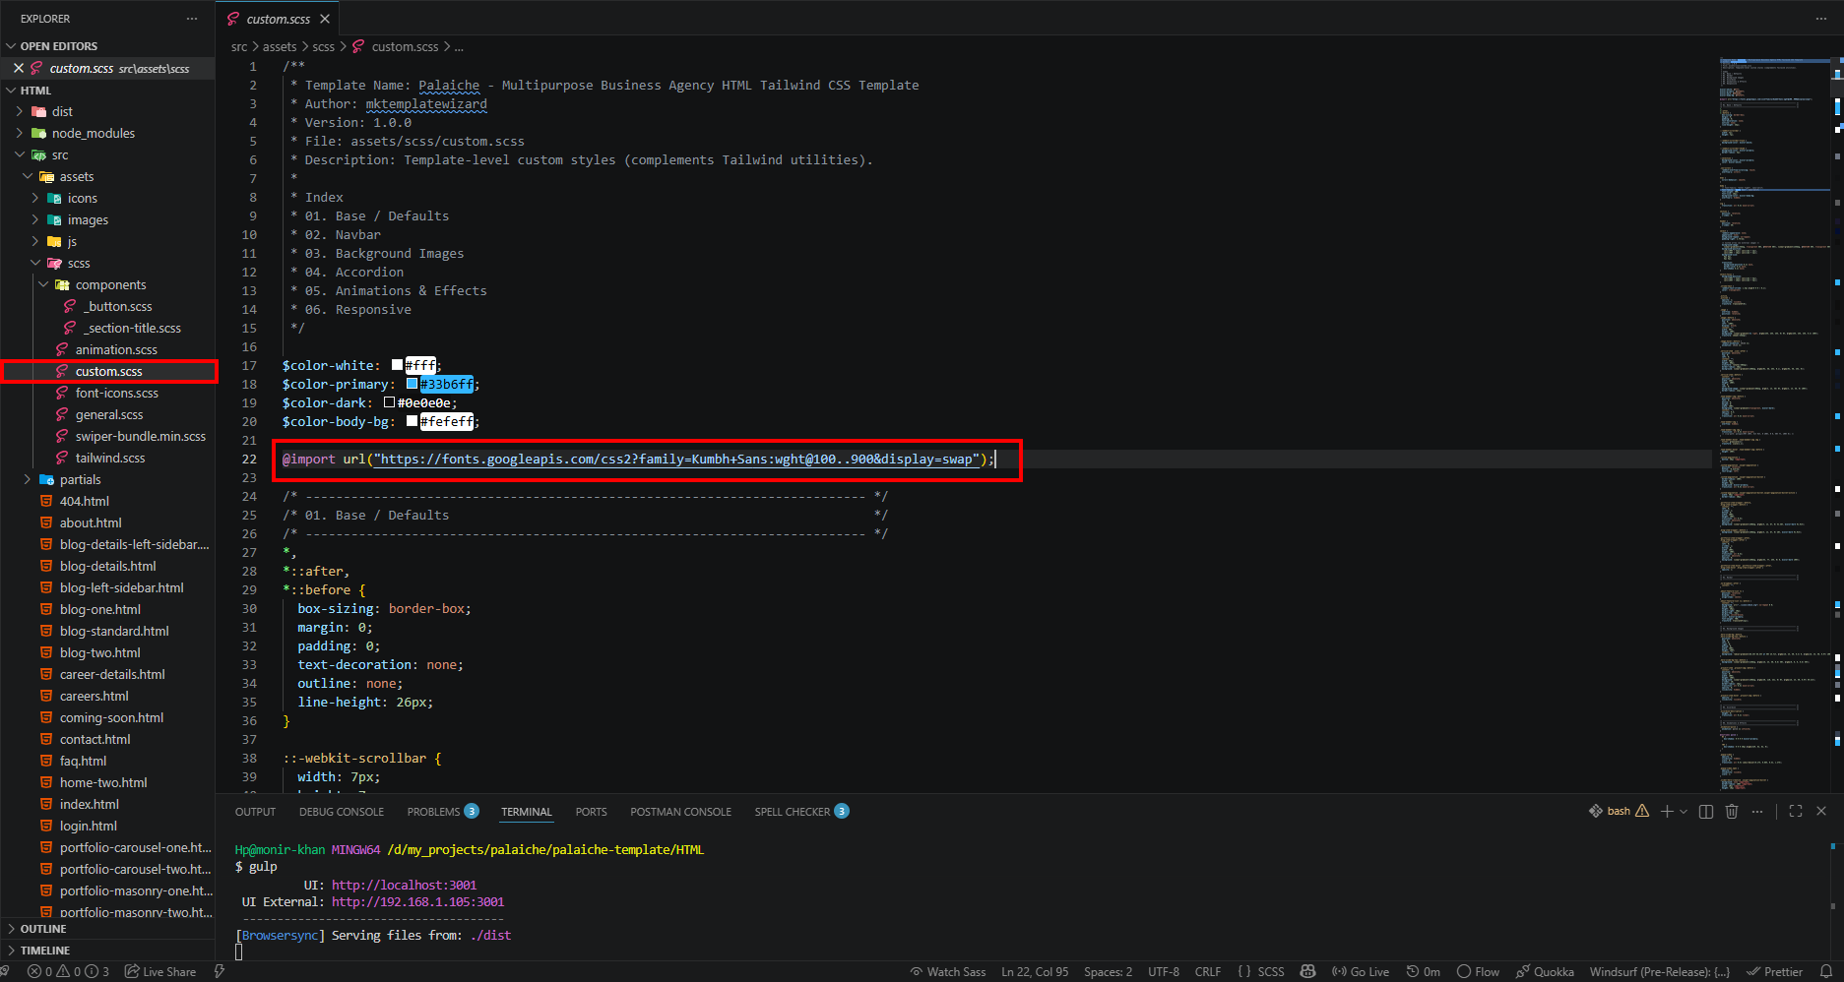1844x982 pixels.
Task: Click Prettier status bar item
Action: tap(1774, 971)
